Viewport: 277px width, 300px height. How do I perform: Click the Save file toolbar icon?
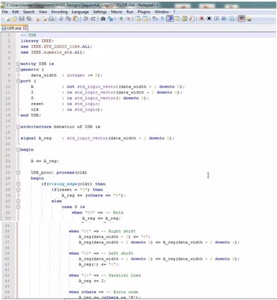[22, 19]
